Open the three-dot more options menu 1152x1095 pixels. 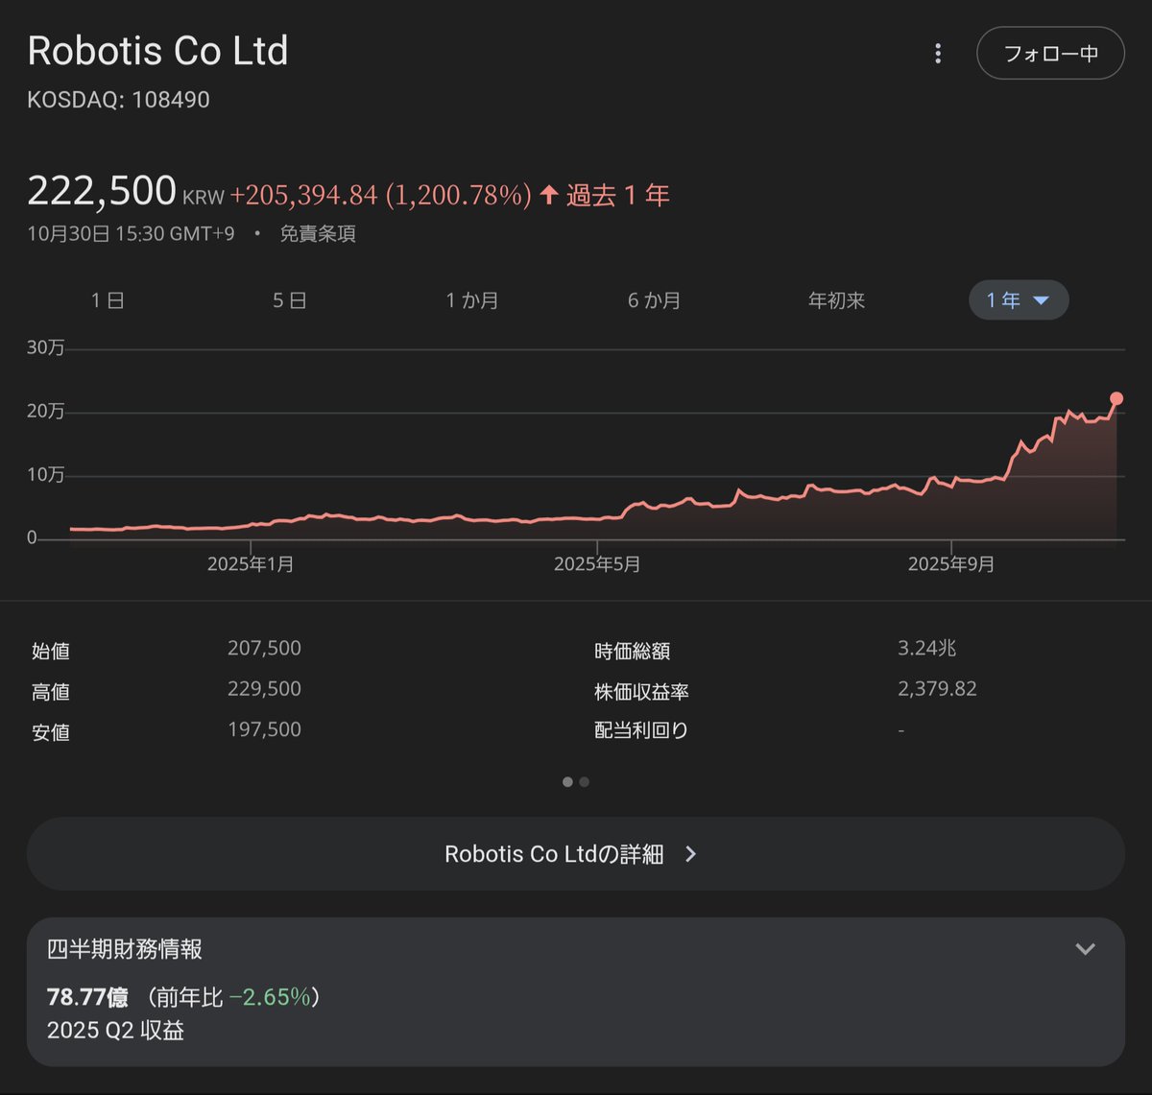click(x=938, y=54)
